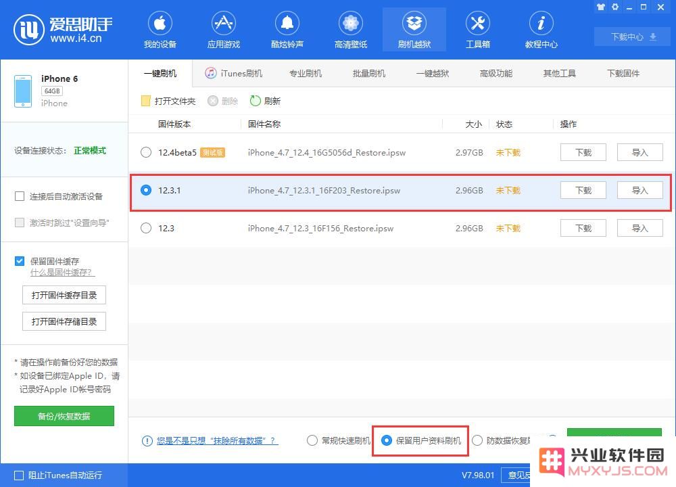Open 应用游戏 (Apps & Games) section
The height and width of the screenshot is (487, 676).
point(223,30)
